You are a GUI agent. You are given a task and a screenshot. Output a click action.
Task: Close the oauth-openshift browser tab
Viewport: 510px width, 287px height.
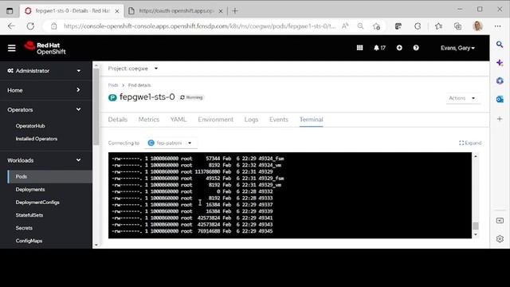click(x=221, y=10)
